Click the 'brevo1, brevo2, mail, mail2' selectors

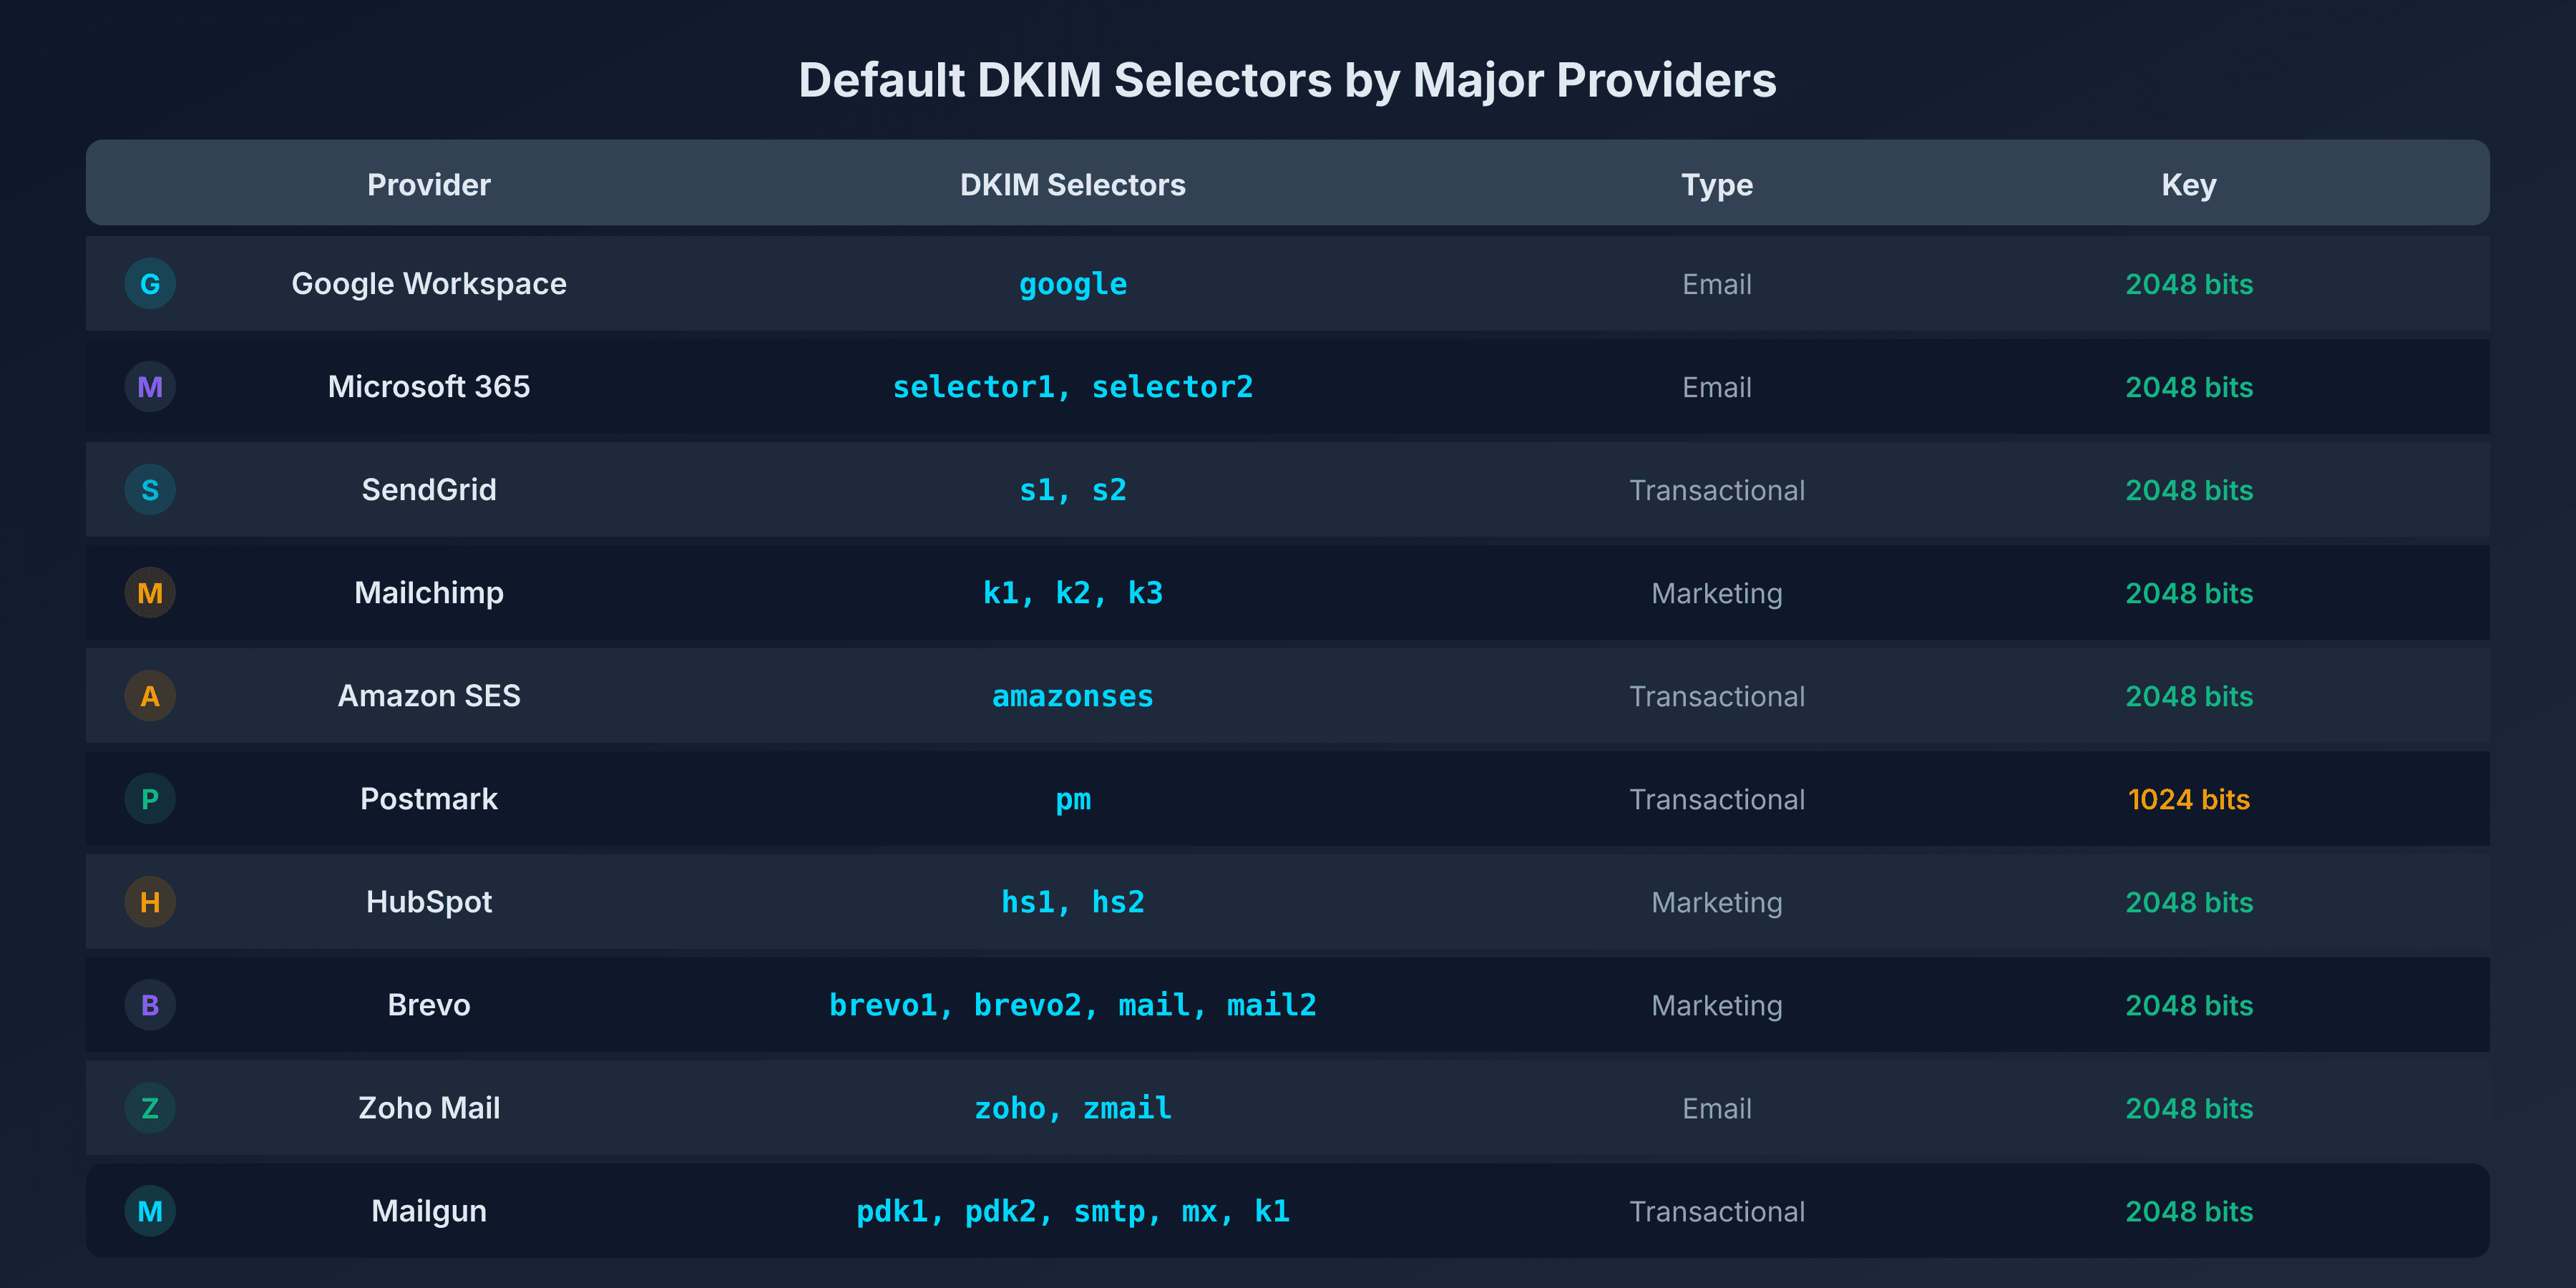1073,1005
